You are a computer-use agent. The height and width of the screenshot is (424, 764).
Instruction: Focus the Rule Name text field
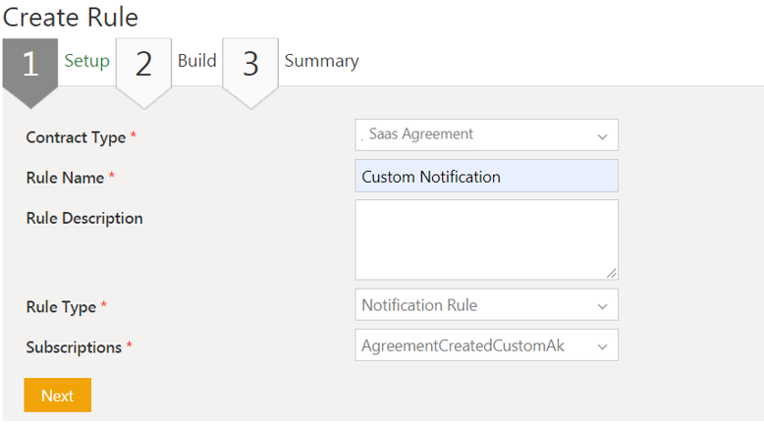coord(486,177)
